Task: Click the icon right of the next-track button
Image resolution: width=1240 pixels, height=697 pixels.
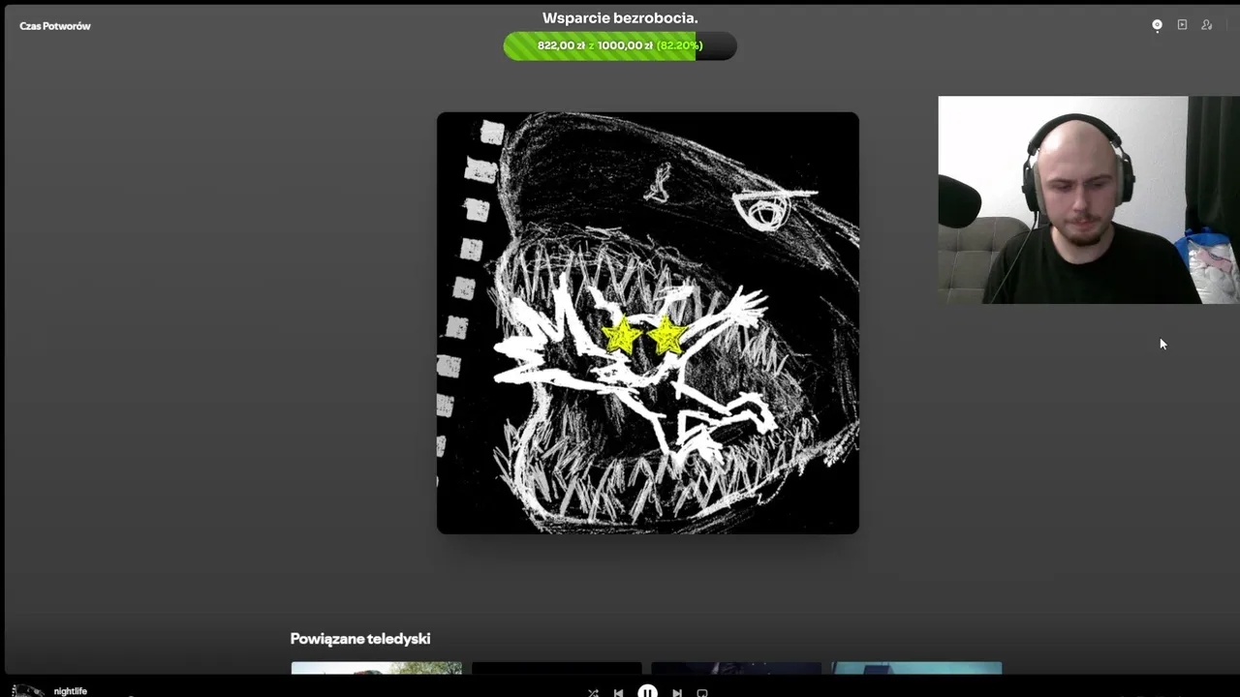Action: pyautogui.click(x=702, y=693)
